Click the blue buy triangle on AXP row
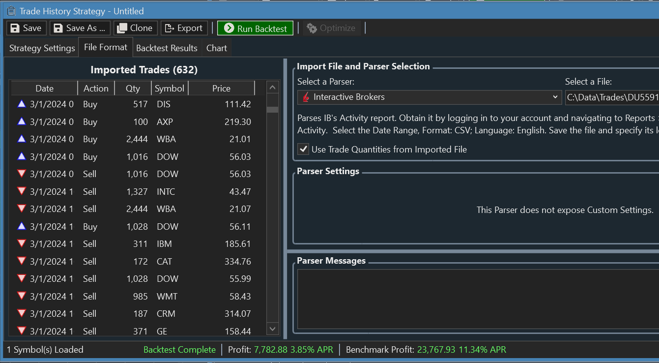Image resolution: width=659 pixels, height=363 pixels. coord(21,121)
